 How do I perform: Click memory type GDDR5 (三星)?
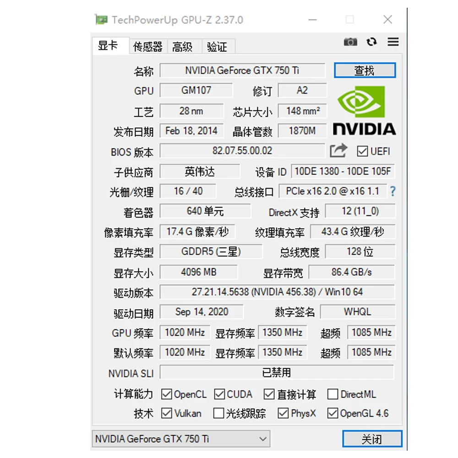(211, 252)
